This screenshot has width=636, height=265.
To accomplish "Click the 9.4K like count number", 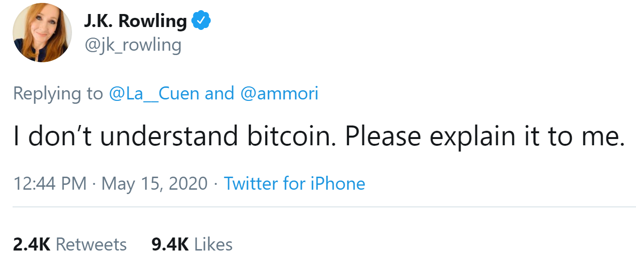I will tap(170, 244).
